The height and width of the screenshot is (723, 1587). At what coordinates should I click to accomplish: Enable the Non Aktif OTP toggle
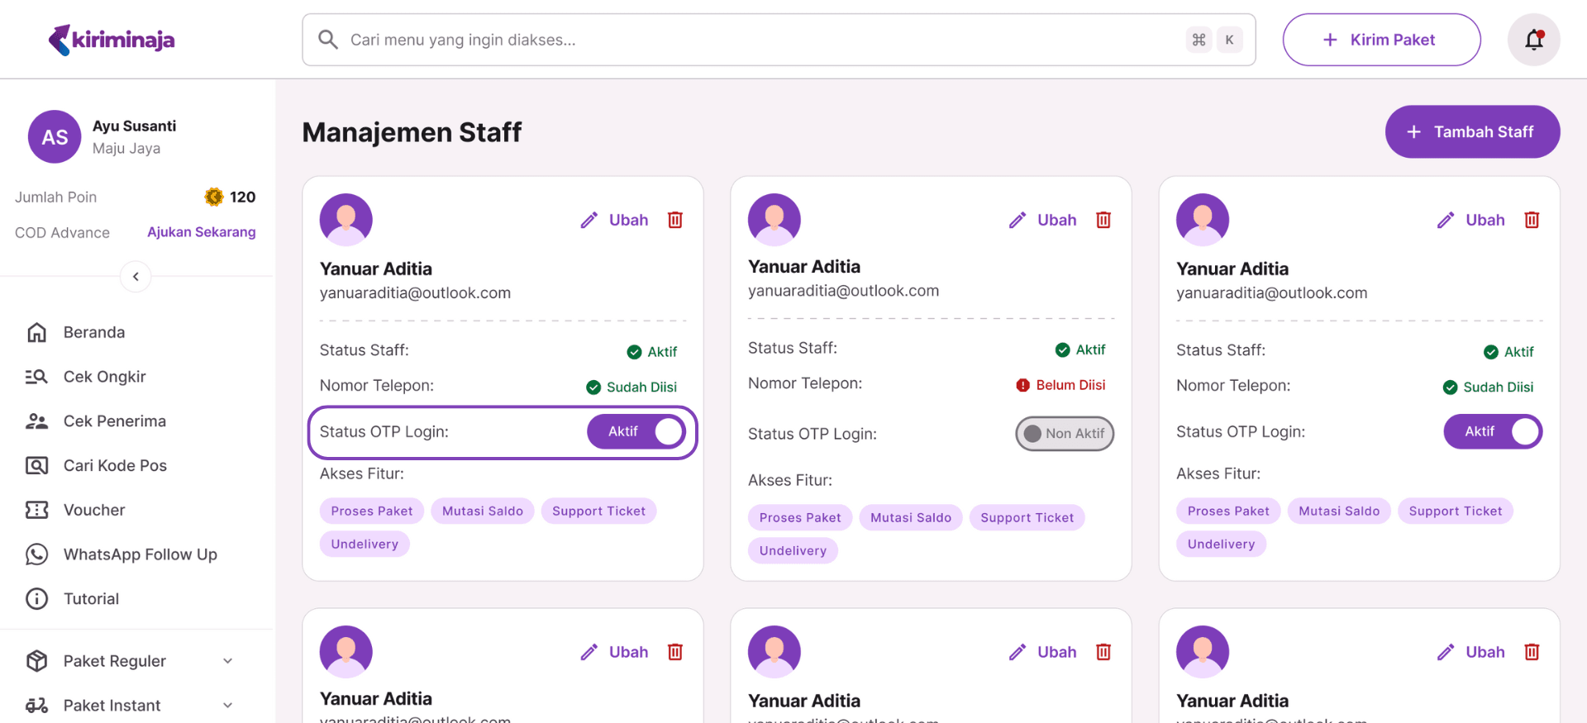coord(1065,434)
